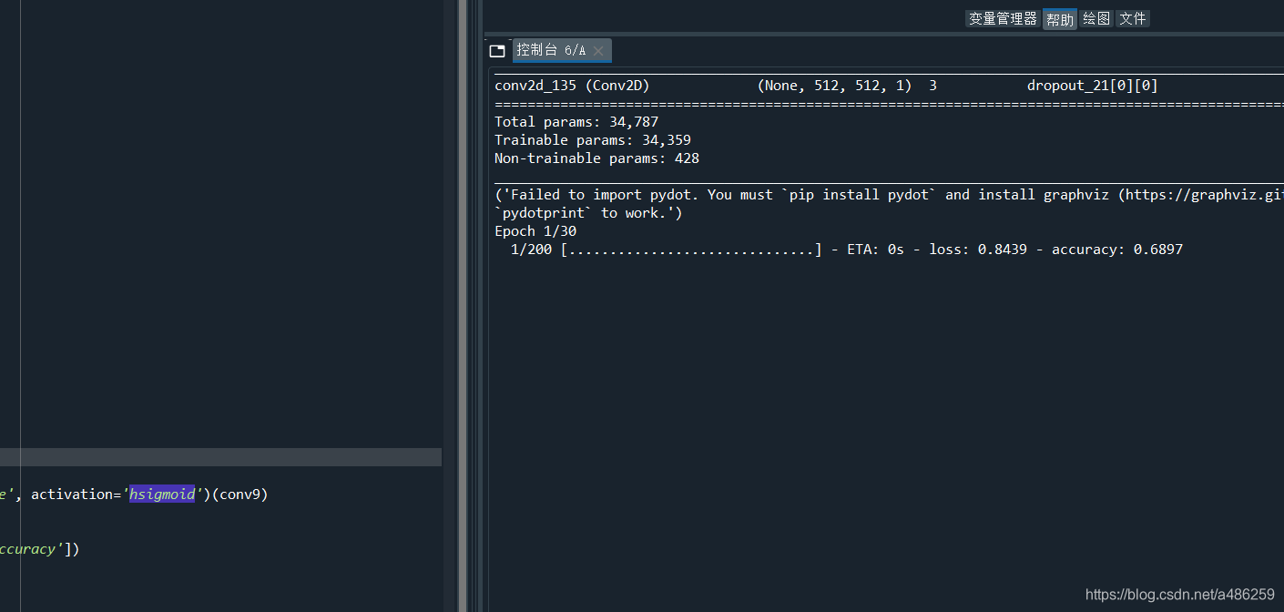Image resolution: width=1284 pixels, height=612 pixels.
Task: Click the dropout_21[0][0] connection text
Action: point(1093,86)
